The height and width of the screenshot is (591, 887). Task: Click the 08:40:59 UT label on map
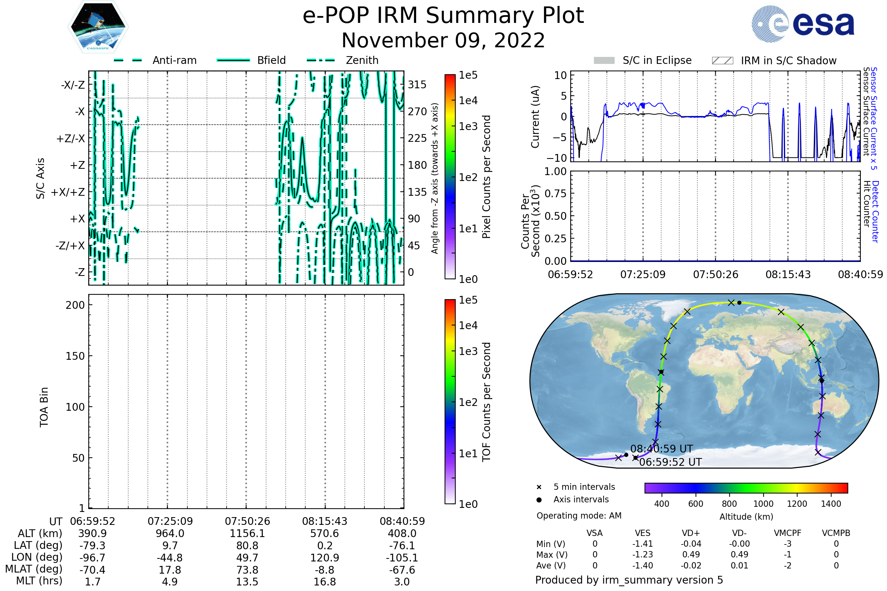[662, 449]
